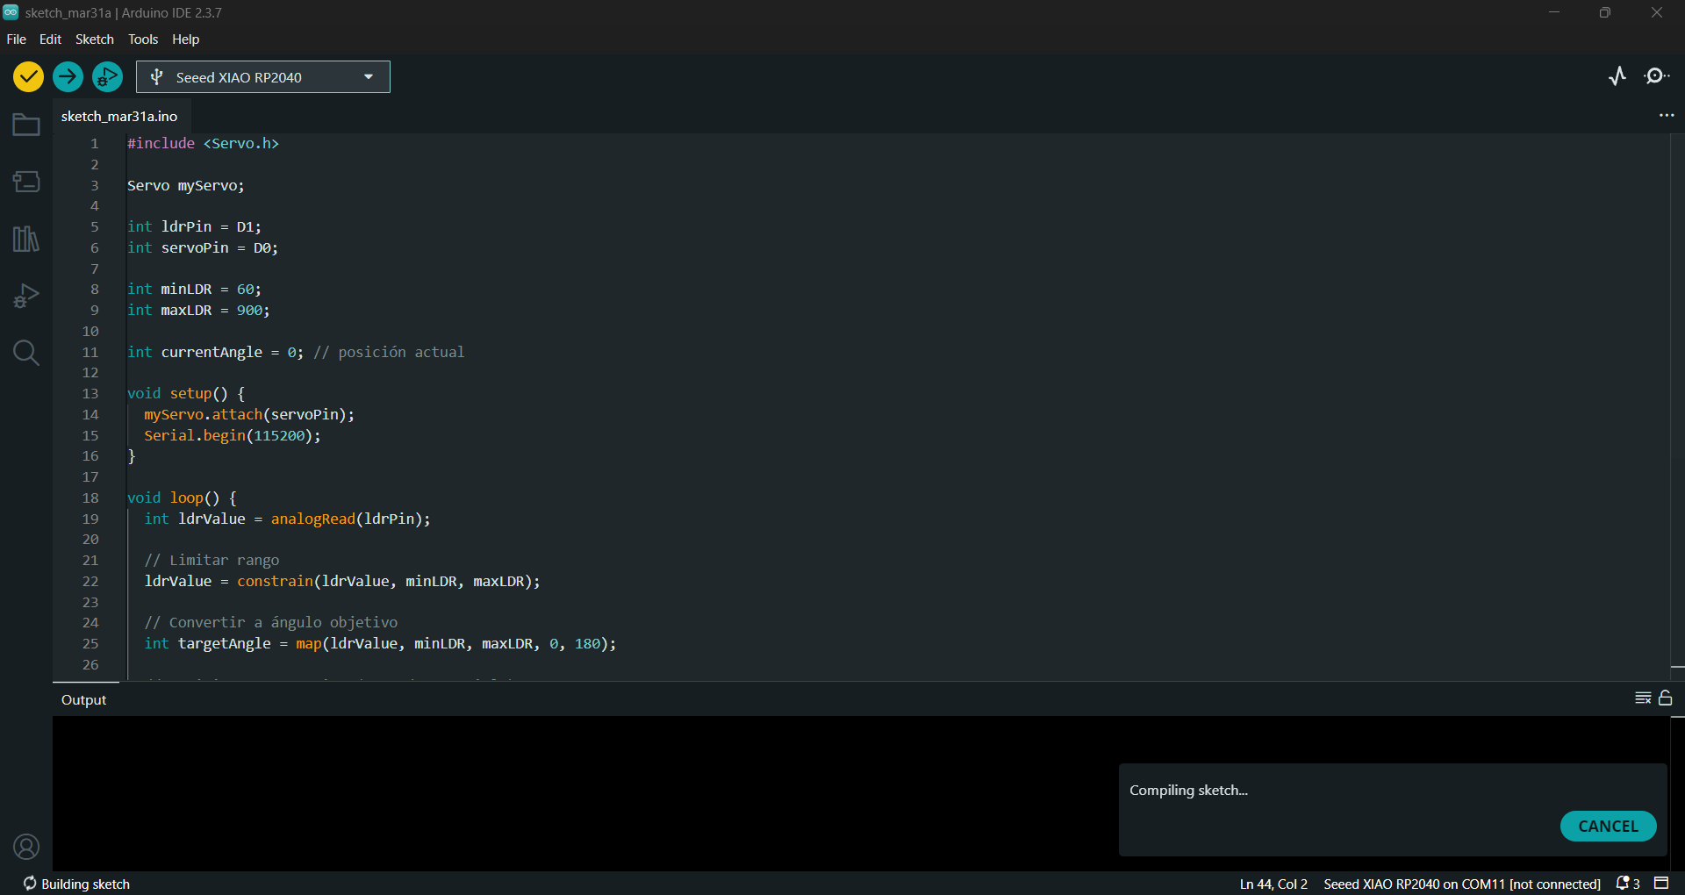Open the Serial Plotter
1685x895 pixels.
[1617, 76]
